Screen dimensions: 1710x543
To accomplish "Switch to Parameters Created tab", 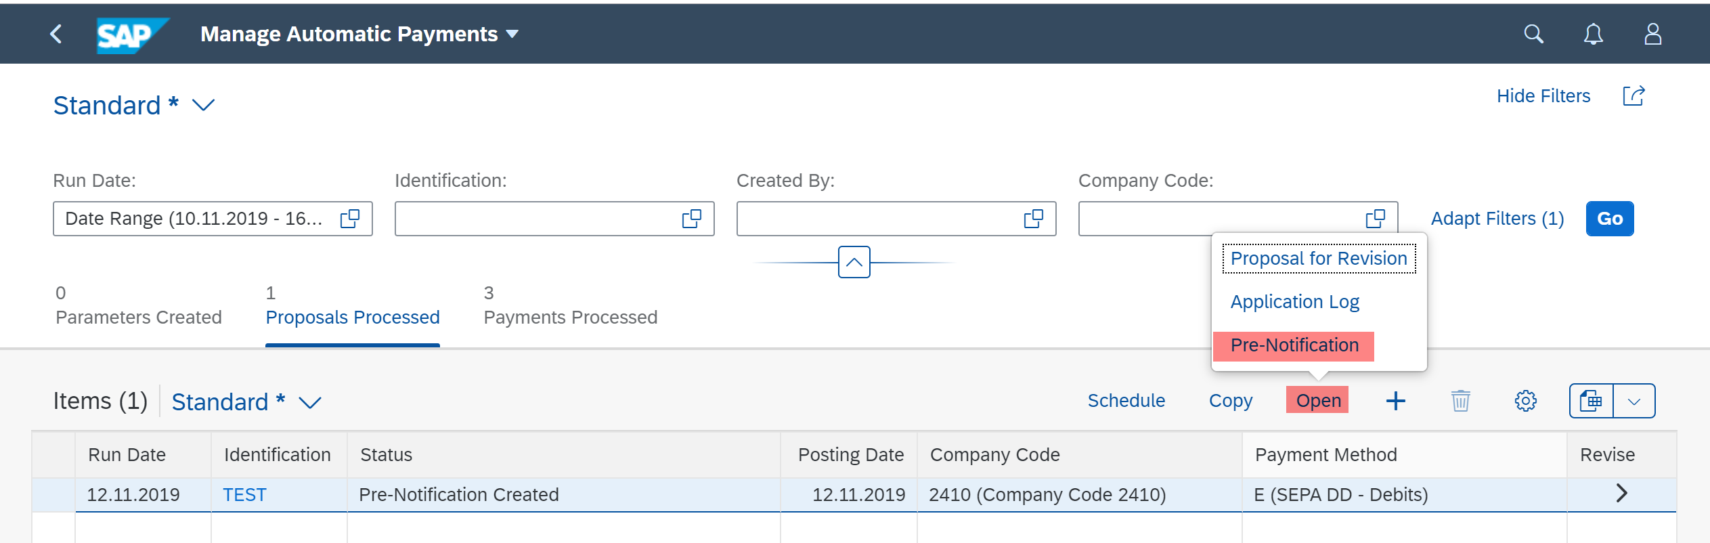I will (138, 305).
